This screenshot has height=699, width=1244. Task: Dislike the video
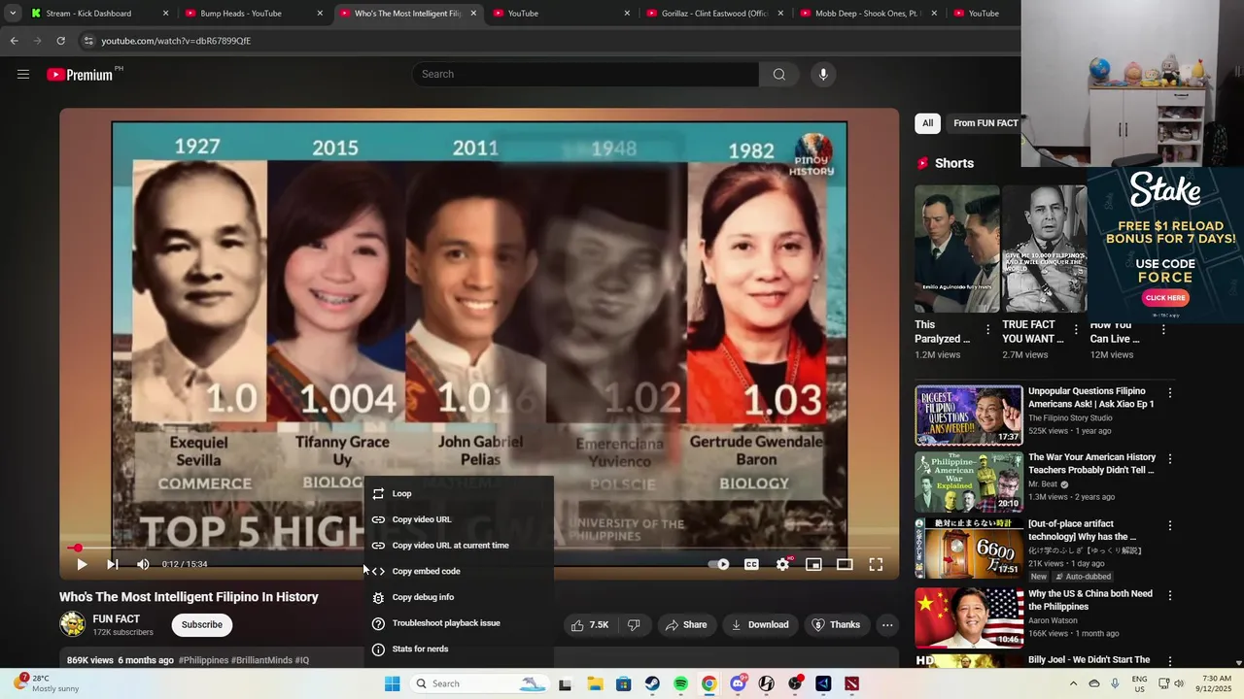(634, 624)
